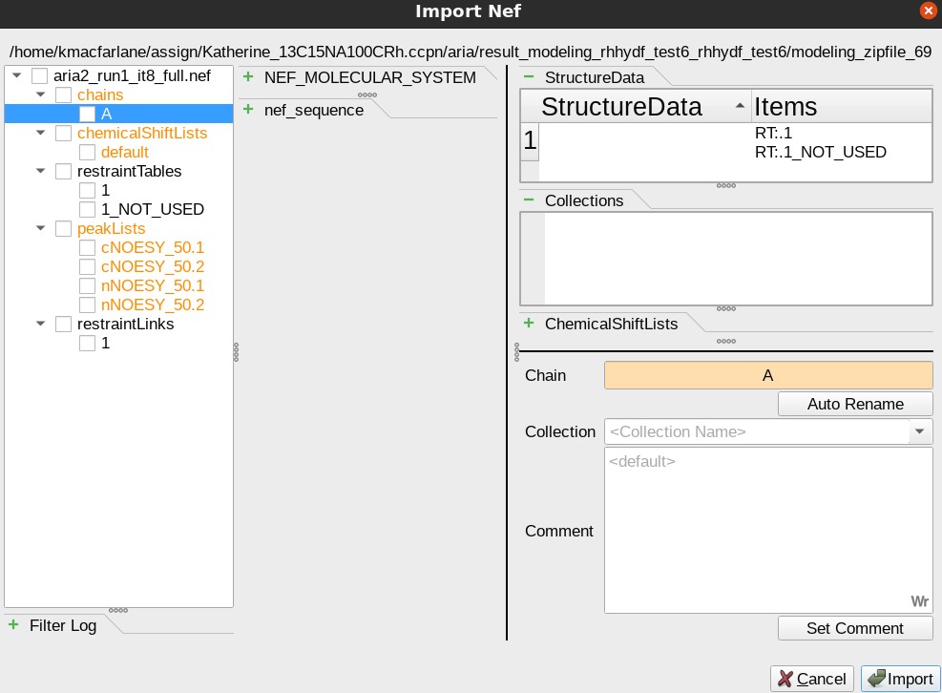The width and height of the screenshot is (942, 693).
Task: Collapse the restraintTables tree node
Action: click(41, 171)
